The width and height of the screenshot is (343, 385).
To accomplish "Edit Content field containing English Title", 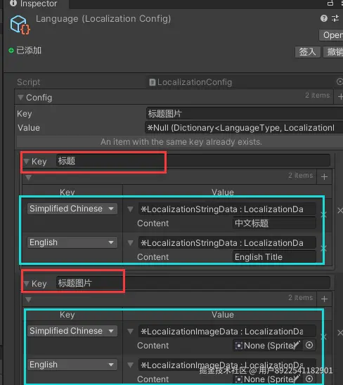I will coord(274,257).
